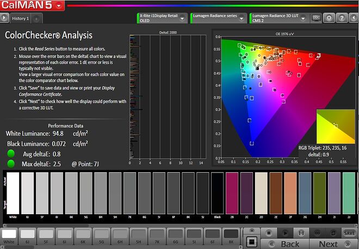Click the beige 2D comparator swatch

pyautogui.click(x=262, y=193)
